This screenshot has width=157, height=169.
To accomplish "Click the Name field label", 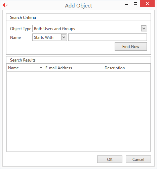I will [15, 38].
